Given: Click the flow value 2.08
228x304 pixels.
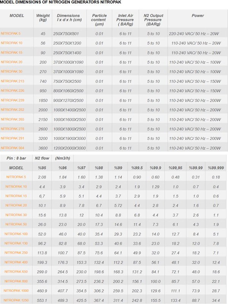Looking at the screenshot, I should pyautogui.click(x=42, y=177).
